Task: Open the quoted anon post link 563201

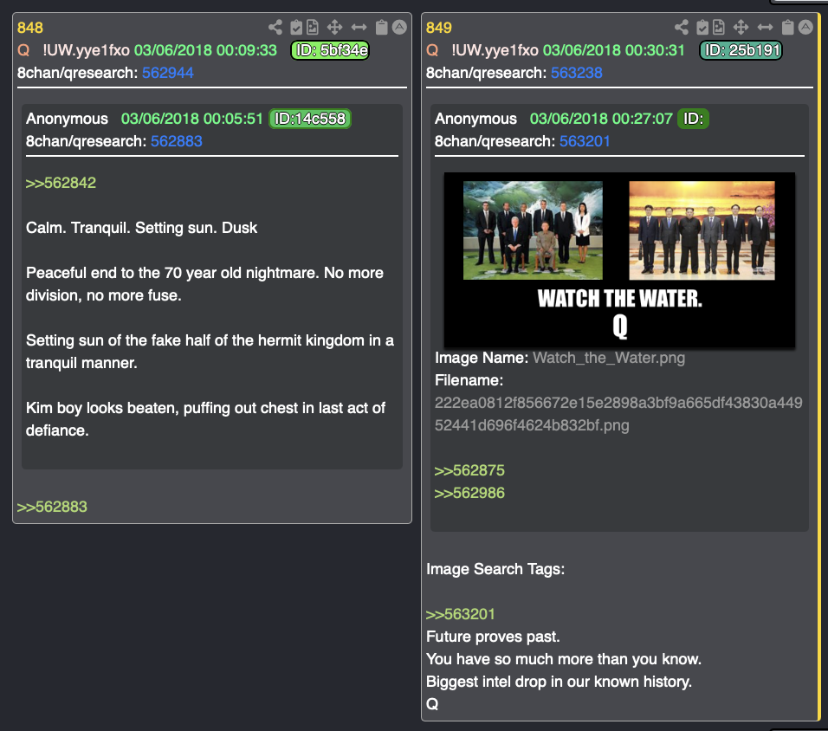Action: (x=585, y=141)
